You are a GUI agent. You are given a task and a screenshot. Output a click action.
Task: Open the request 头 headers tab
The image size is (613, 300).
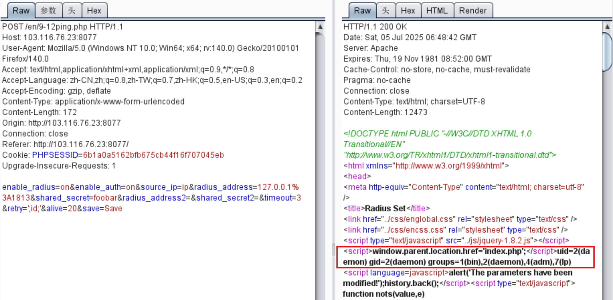[x=72, y=10]
